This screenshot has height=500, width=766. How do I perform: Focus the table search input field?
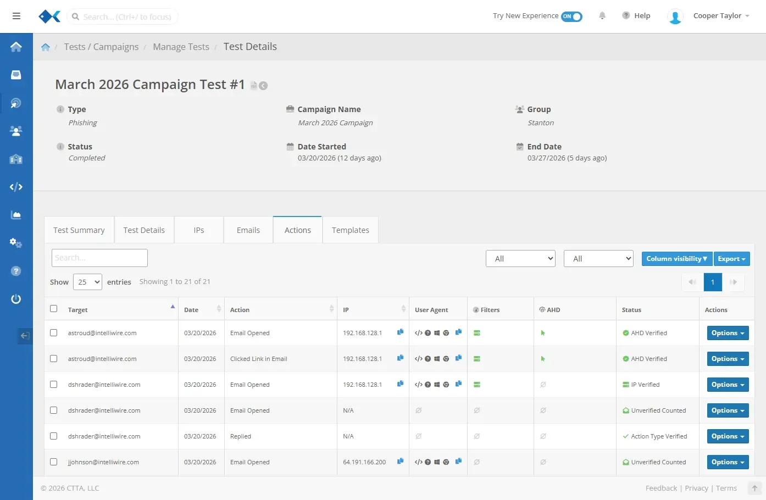click(99, 258)
